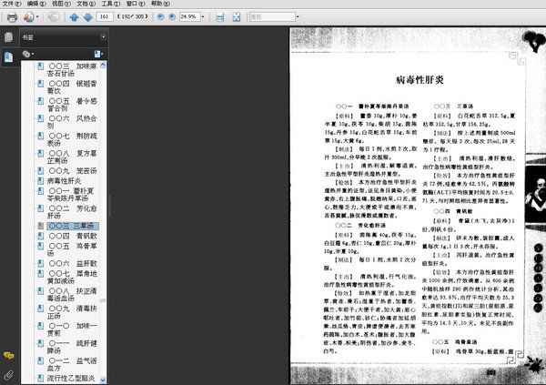
Task: Select the bookmark 〇〇九 笼苦汤
Action: pyautogui.click(x=72, y=171)
